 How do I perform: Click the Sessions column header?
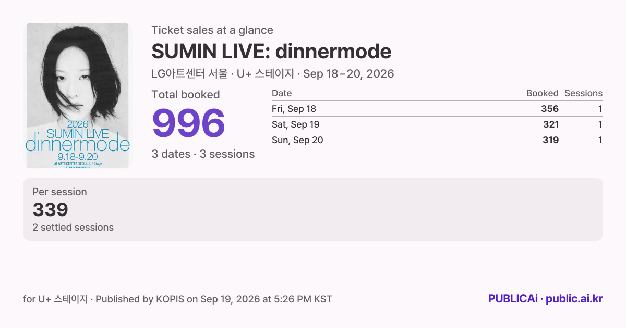click(583, 93)
